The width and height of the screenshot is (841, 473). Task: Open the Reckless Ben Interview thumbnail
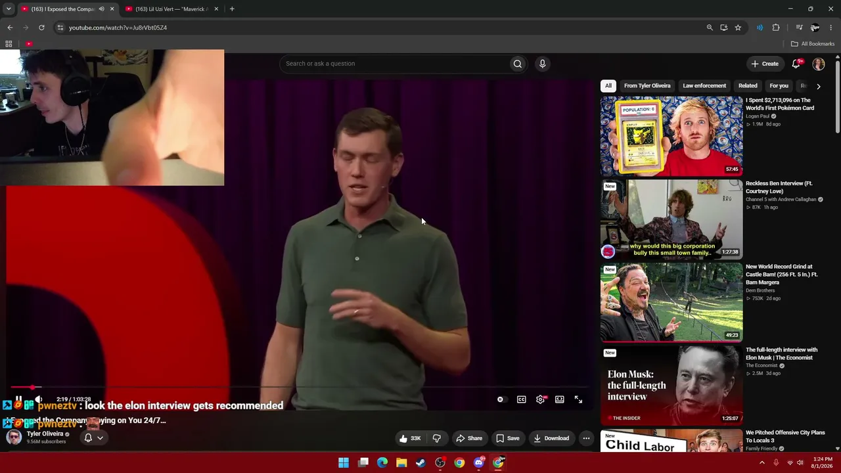[671, 219]
